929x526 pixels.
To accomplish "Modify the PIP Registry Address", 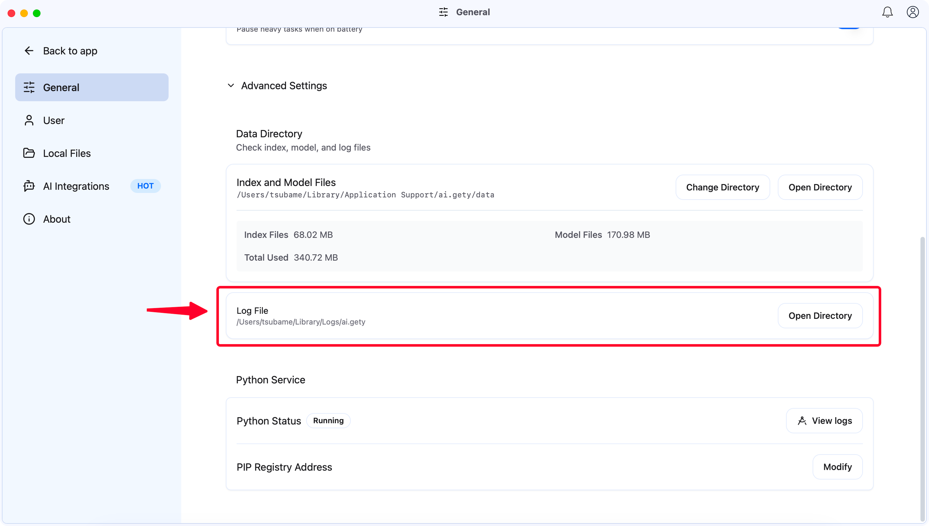I will click(837, 467).
